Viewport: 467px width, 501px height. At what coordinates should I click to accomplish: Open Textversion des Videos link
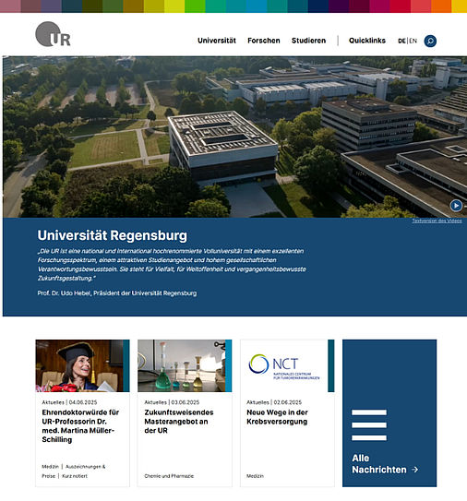tap(437, 221)
